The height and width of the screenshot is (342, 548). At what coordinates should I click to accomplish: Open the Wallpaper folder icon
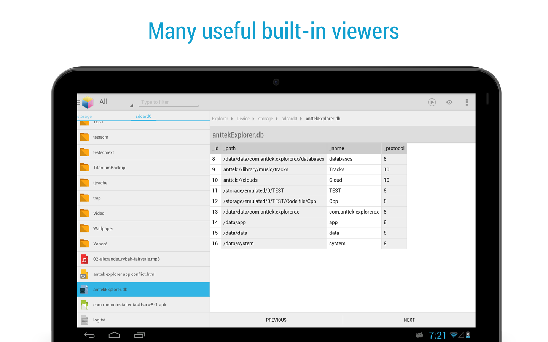click(84, 228)
